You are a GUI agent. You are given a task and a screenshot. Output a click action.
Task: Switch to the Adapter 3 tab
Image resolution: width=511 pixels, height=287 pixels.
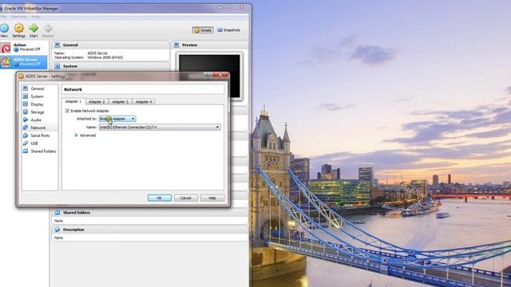(121, 102)
